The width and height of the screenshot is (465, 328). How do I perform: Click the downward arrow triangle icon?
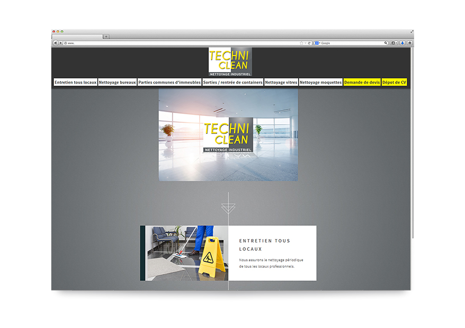(228, 208)
